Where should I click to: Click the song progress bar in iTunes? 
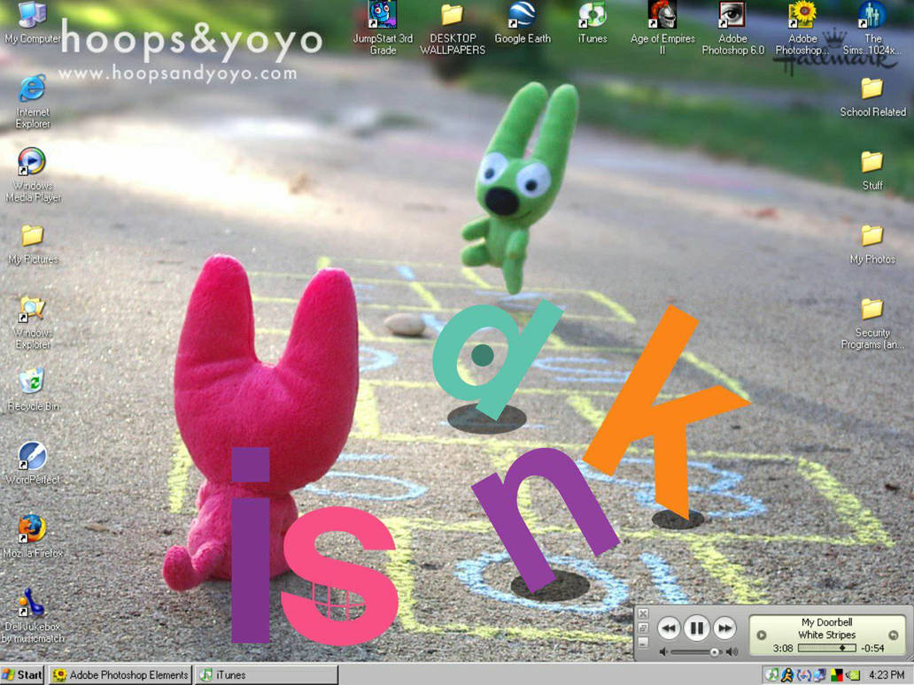(x=826, y=649)
